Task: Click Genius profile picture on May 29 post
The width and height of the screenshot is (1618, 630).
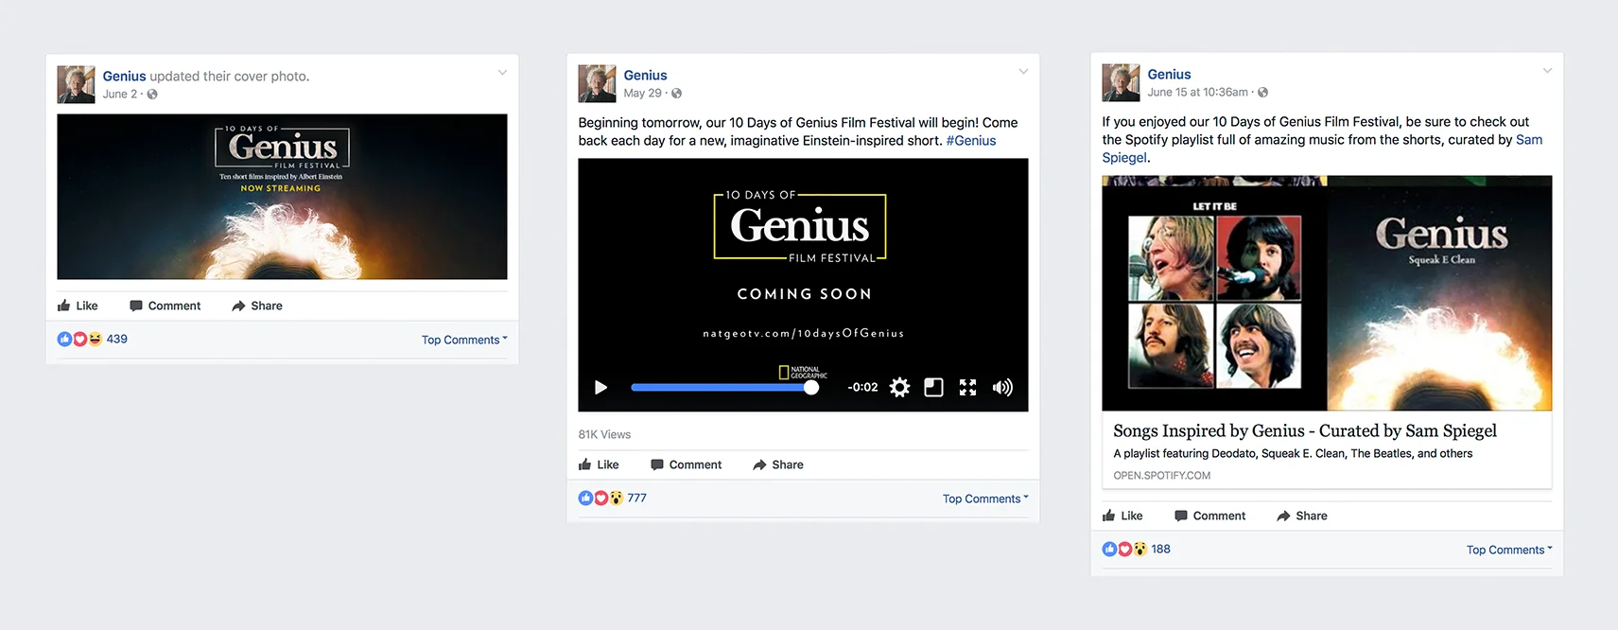Action: coord(597,83)
